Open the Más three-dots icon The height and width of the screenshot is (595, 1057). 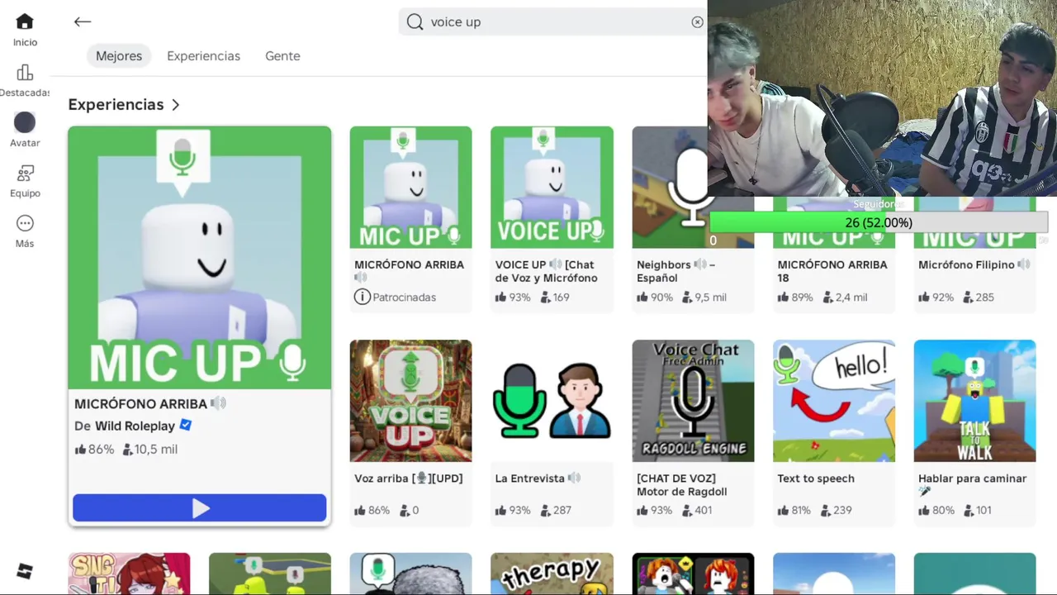click(x=25, y=224)
